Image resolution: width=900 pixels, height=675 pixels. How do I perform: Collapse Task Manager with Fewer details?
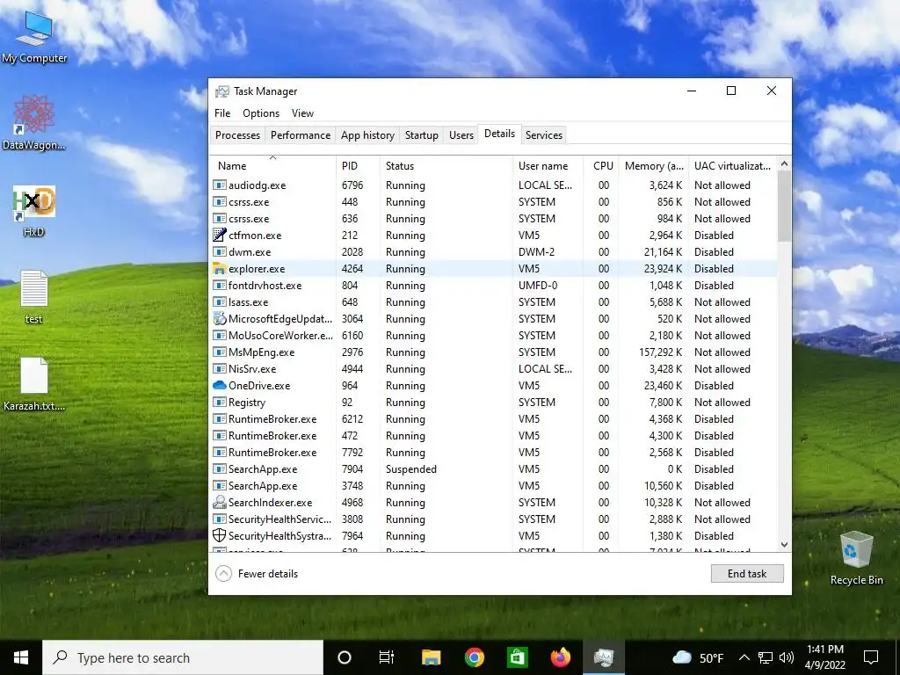[x=257, y=573]
